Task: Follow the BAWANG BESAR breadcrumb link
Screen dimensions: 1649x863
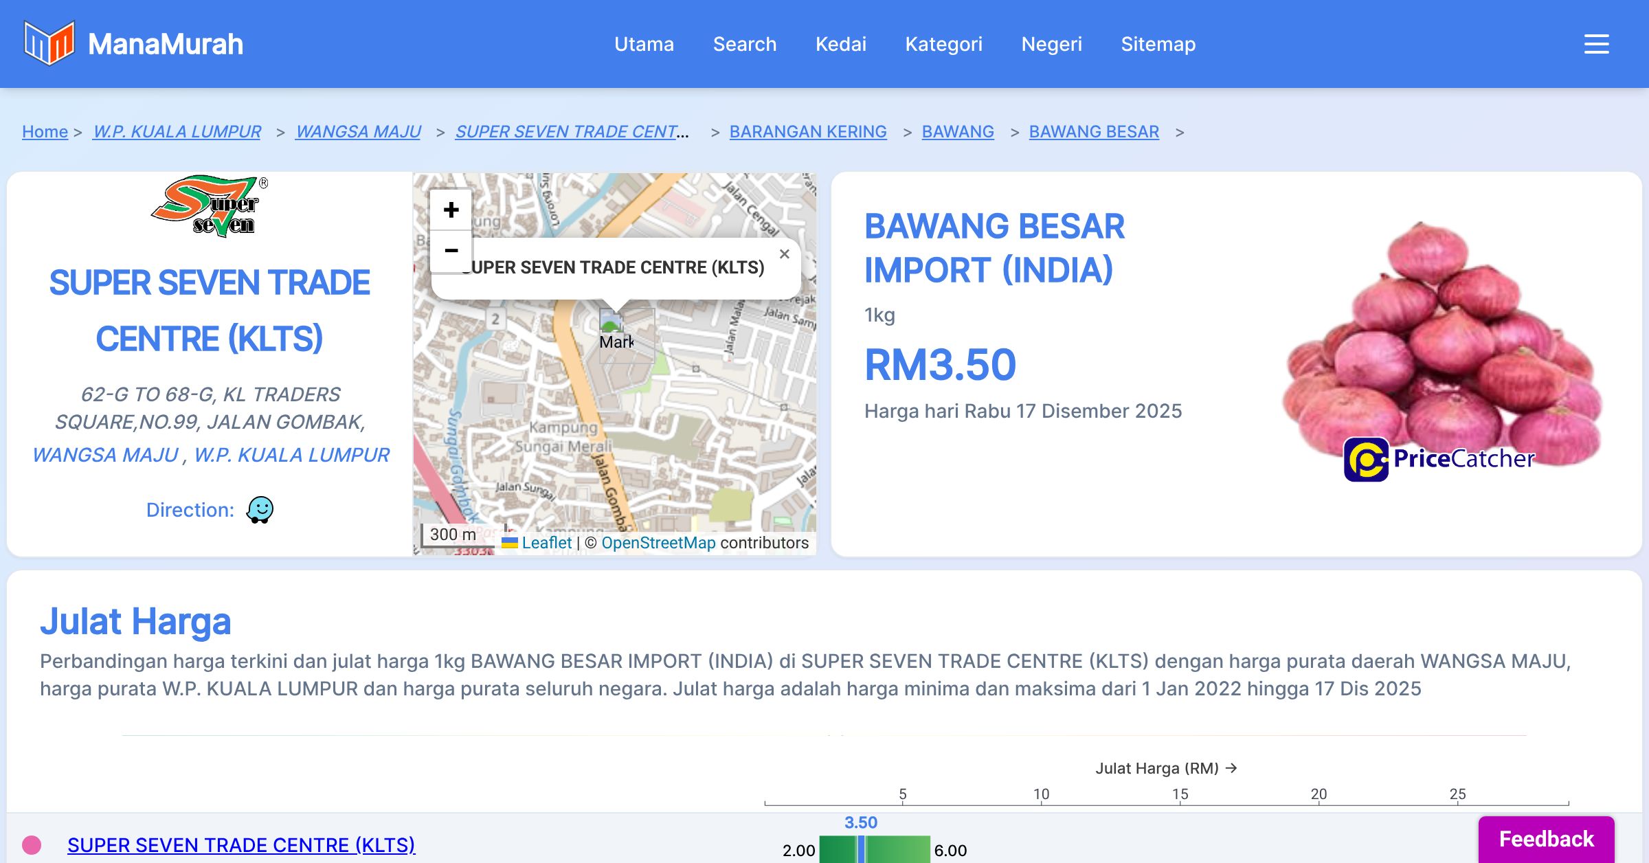Action: pyautogui.click(x=1093, y=131)
